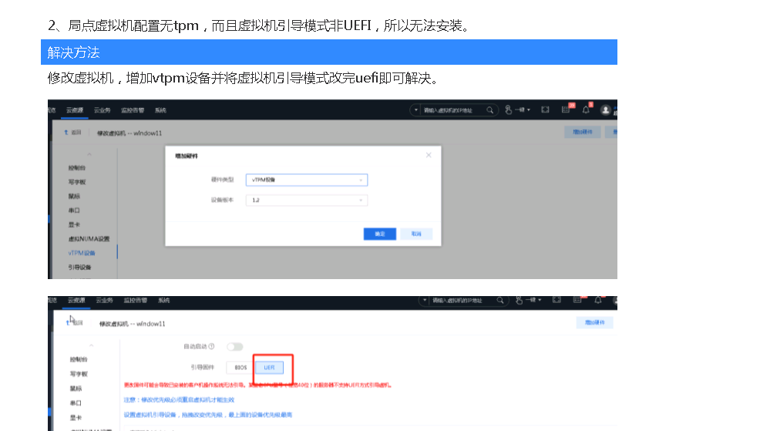Click the fullscreen icon in the vTPM dialog screenshot

pos(545,110)
